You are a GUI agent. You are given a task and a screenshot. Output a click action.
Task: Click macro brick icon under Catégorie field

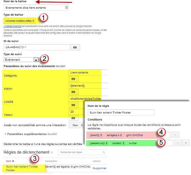point(73,79)
